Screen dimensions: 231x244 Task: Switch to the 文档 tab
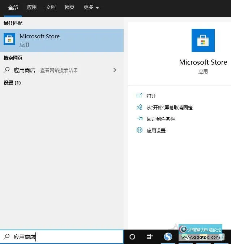pyautogui.click(x=51, y=7)
